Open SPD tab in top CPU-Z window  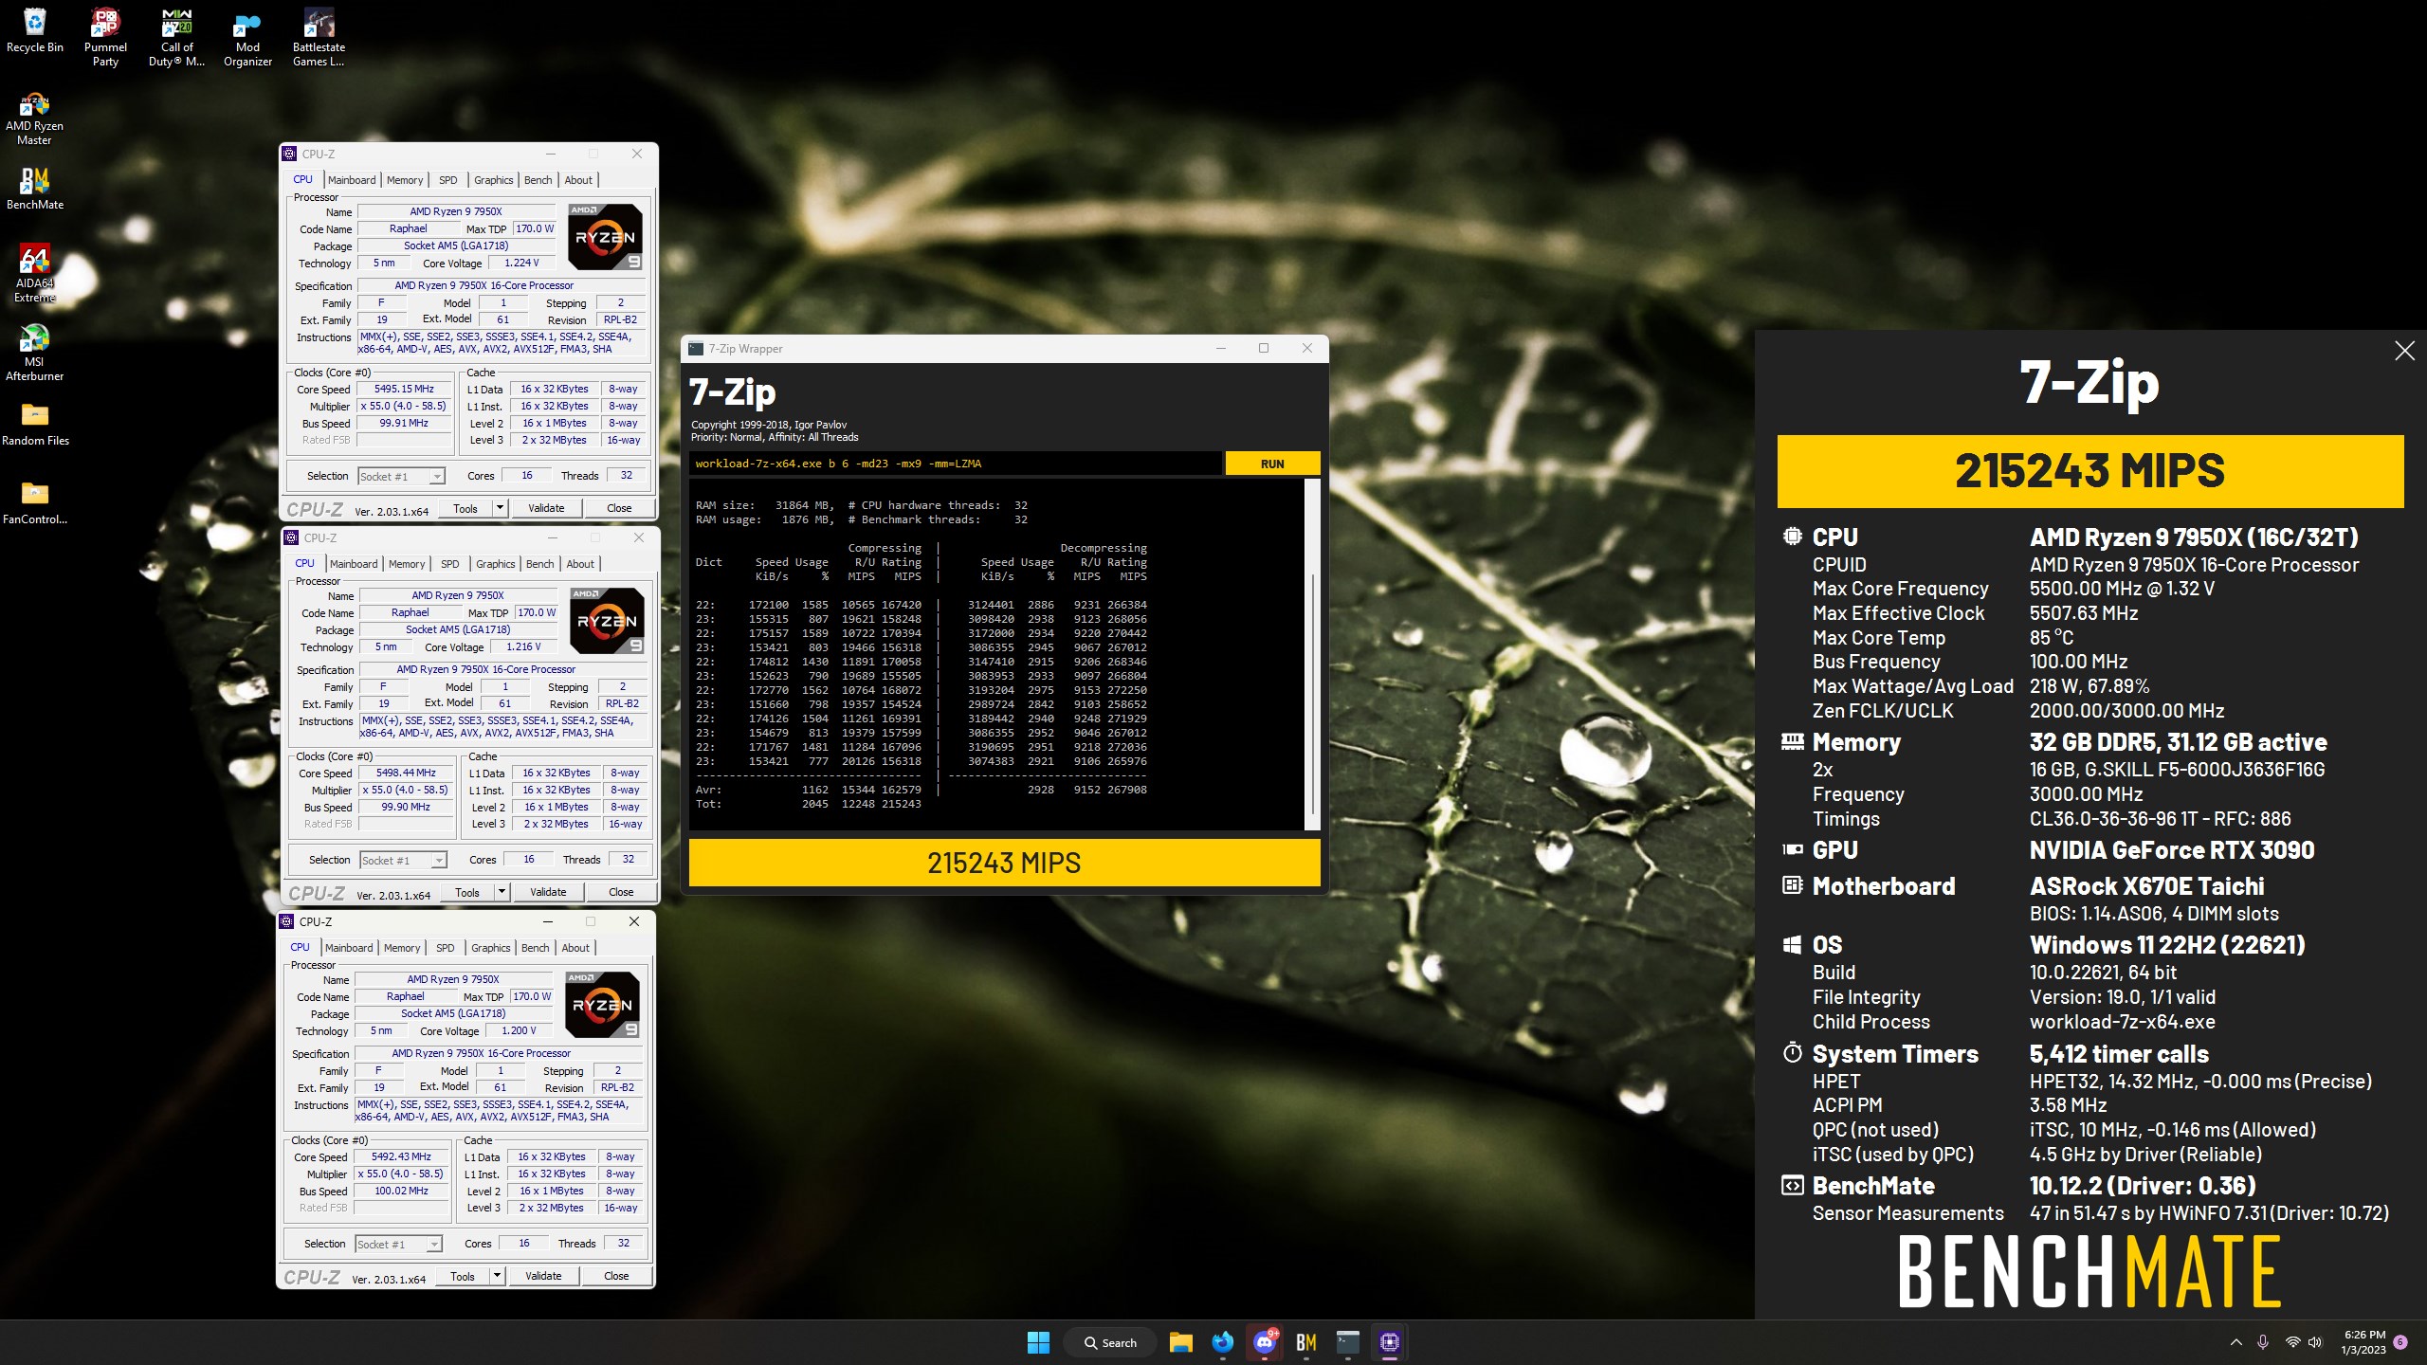(448, 180)
